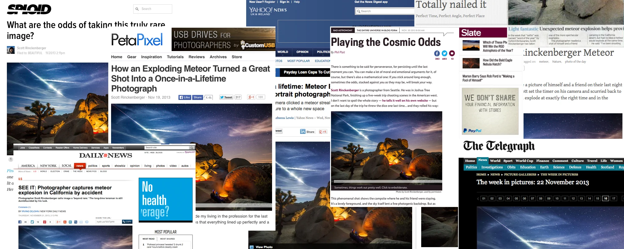
Task: Open Scott Rinckenberger's avatar on Sploid
Action: (x=11, y=50)
